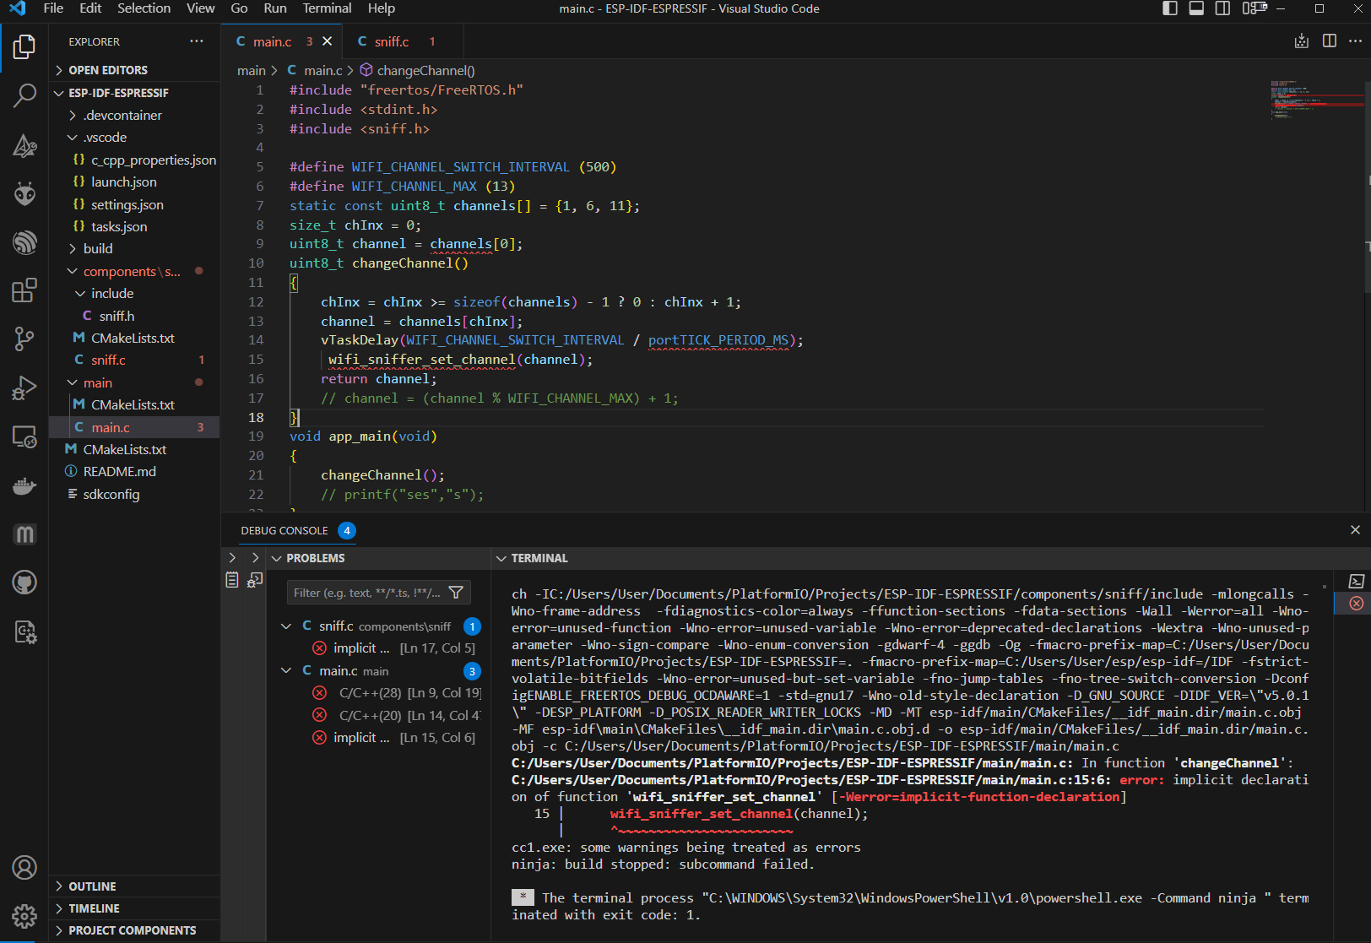Viewport: 1371px width, 943px height.
Task: Collapse sniff.c problems group
Action: (x=286, y=626)
